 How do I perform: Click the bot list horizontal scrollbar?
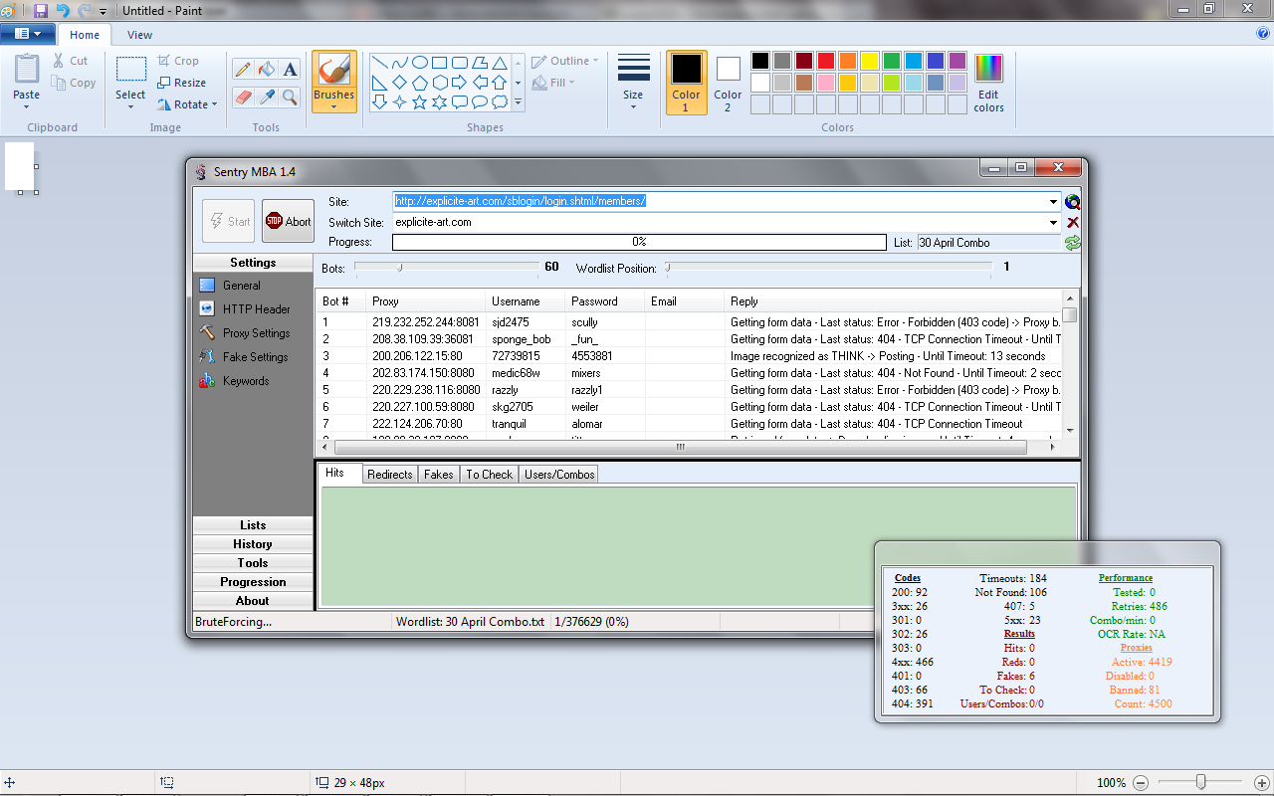pos(689,448)
